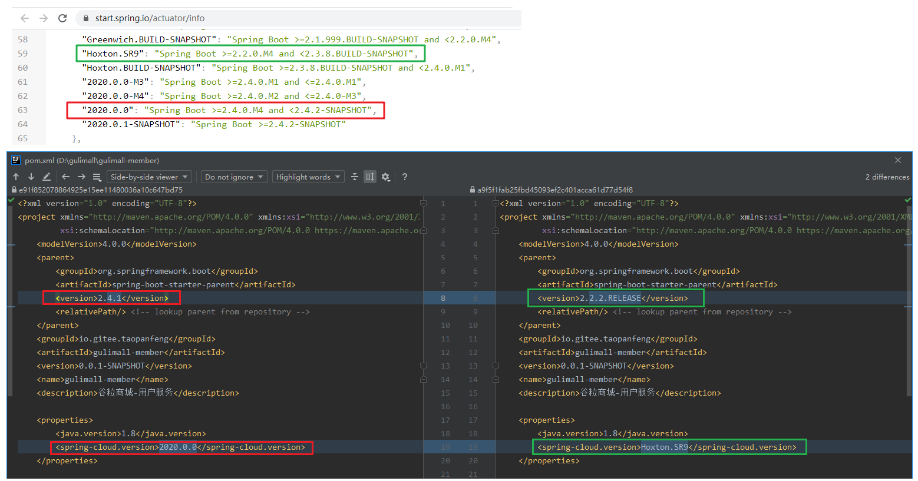
Task: Click left pane description 谷粒商城-用户服务 line
Action: [x=138, y=393]
